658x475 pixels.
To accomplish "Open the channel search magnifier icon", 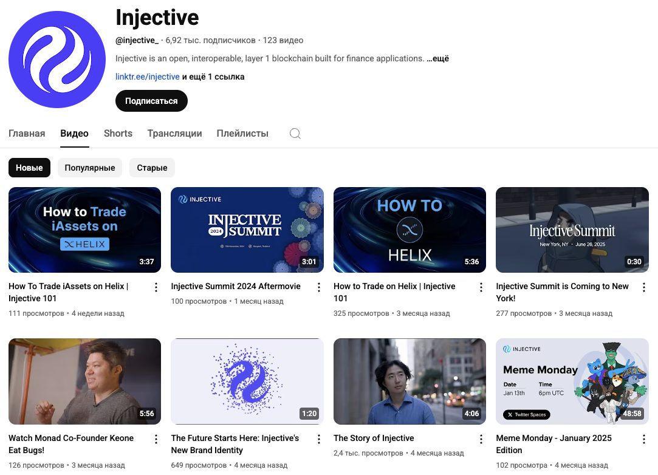I will pos(295,134).
